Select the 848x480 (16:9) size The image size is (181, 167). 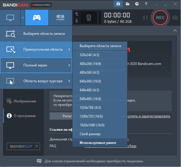[100, 99]
